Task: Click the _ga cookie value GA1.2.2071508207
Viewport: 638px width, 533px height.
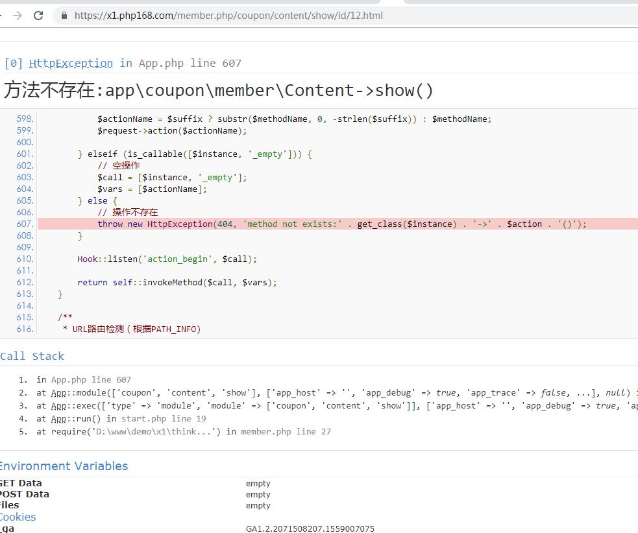Action: pyautogui.click(x=310, y=528)
